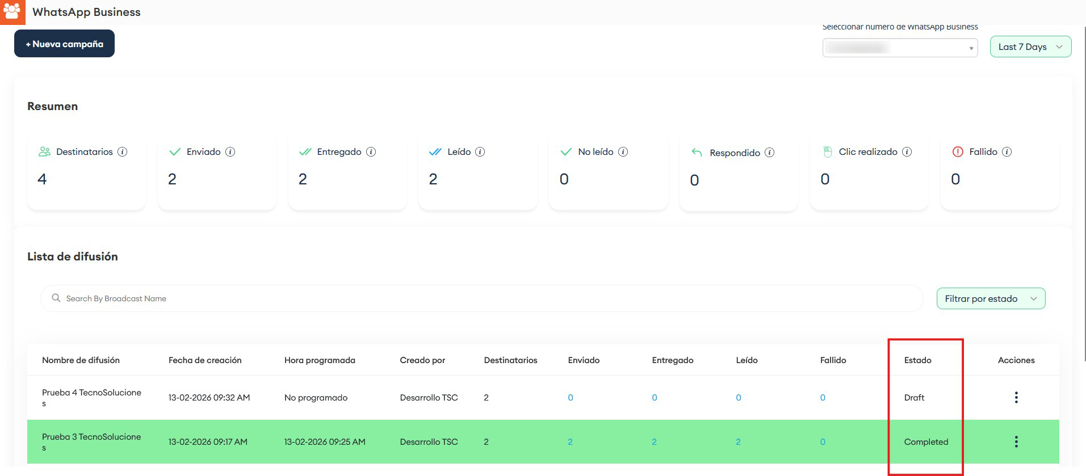Viewport: 1086px width, 476px height.
Task: Expand the Last 7 Days date dropdown
Action: (1030, 47)
